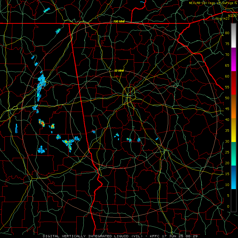Click the 00:29 timestamp in caption
This screenshot has width=238, height=238.
click(x=191, y=236)
